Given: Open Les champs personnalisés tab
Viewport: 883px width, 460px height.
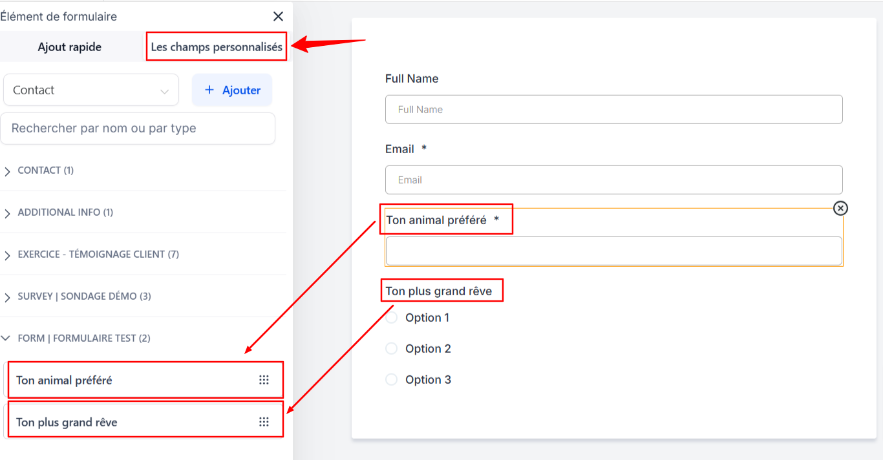Looking at the screenshot, I should click(217, 47).
